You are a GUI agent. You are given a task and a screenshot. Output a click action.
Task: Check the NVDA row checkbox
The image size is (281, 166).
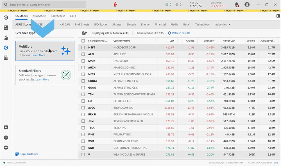coord(83,61)
